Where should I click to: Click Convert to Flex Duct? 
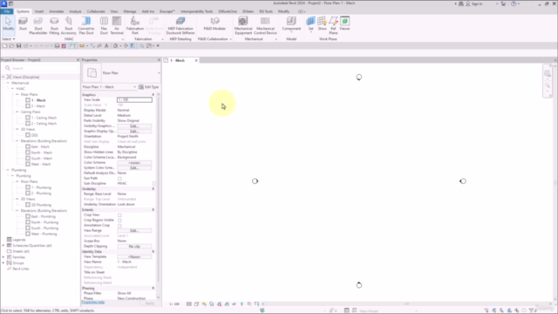85,25
